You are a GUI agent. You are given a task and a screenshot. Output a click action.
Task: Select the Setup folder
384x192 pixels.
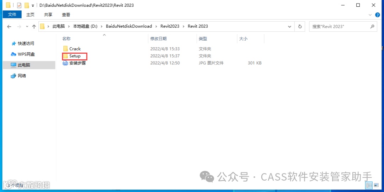point(75,56)
